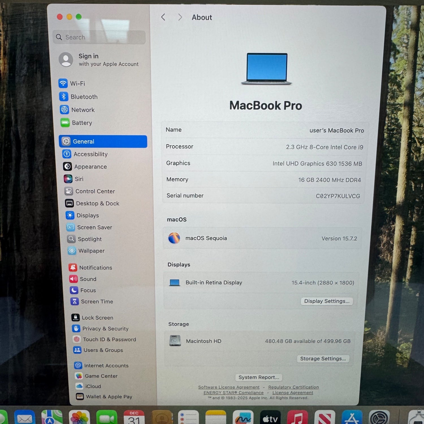Click the Notifications sidebar icon
This screenshot has height=424, width=424.
click(73, 268)
